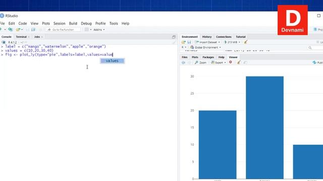Open the Export dropdown in Viewer

[x=218, y=62]
